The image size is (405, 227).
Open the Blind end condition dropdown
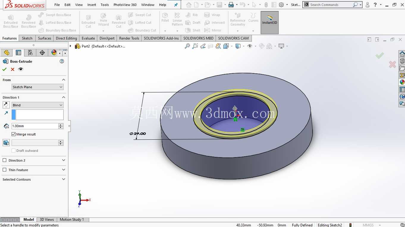click(x=37, y=105)
